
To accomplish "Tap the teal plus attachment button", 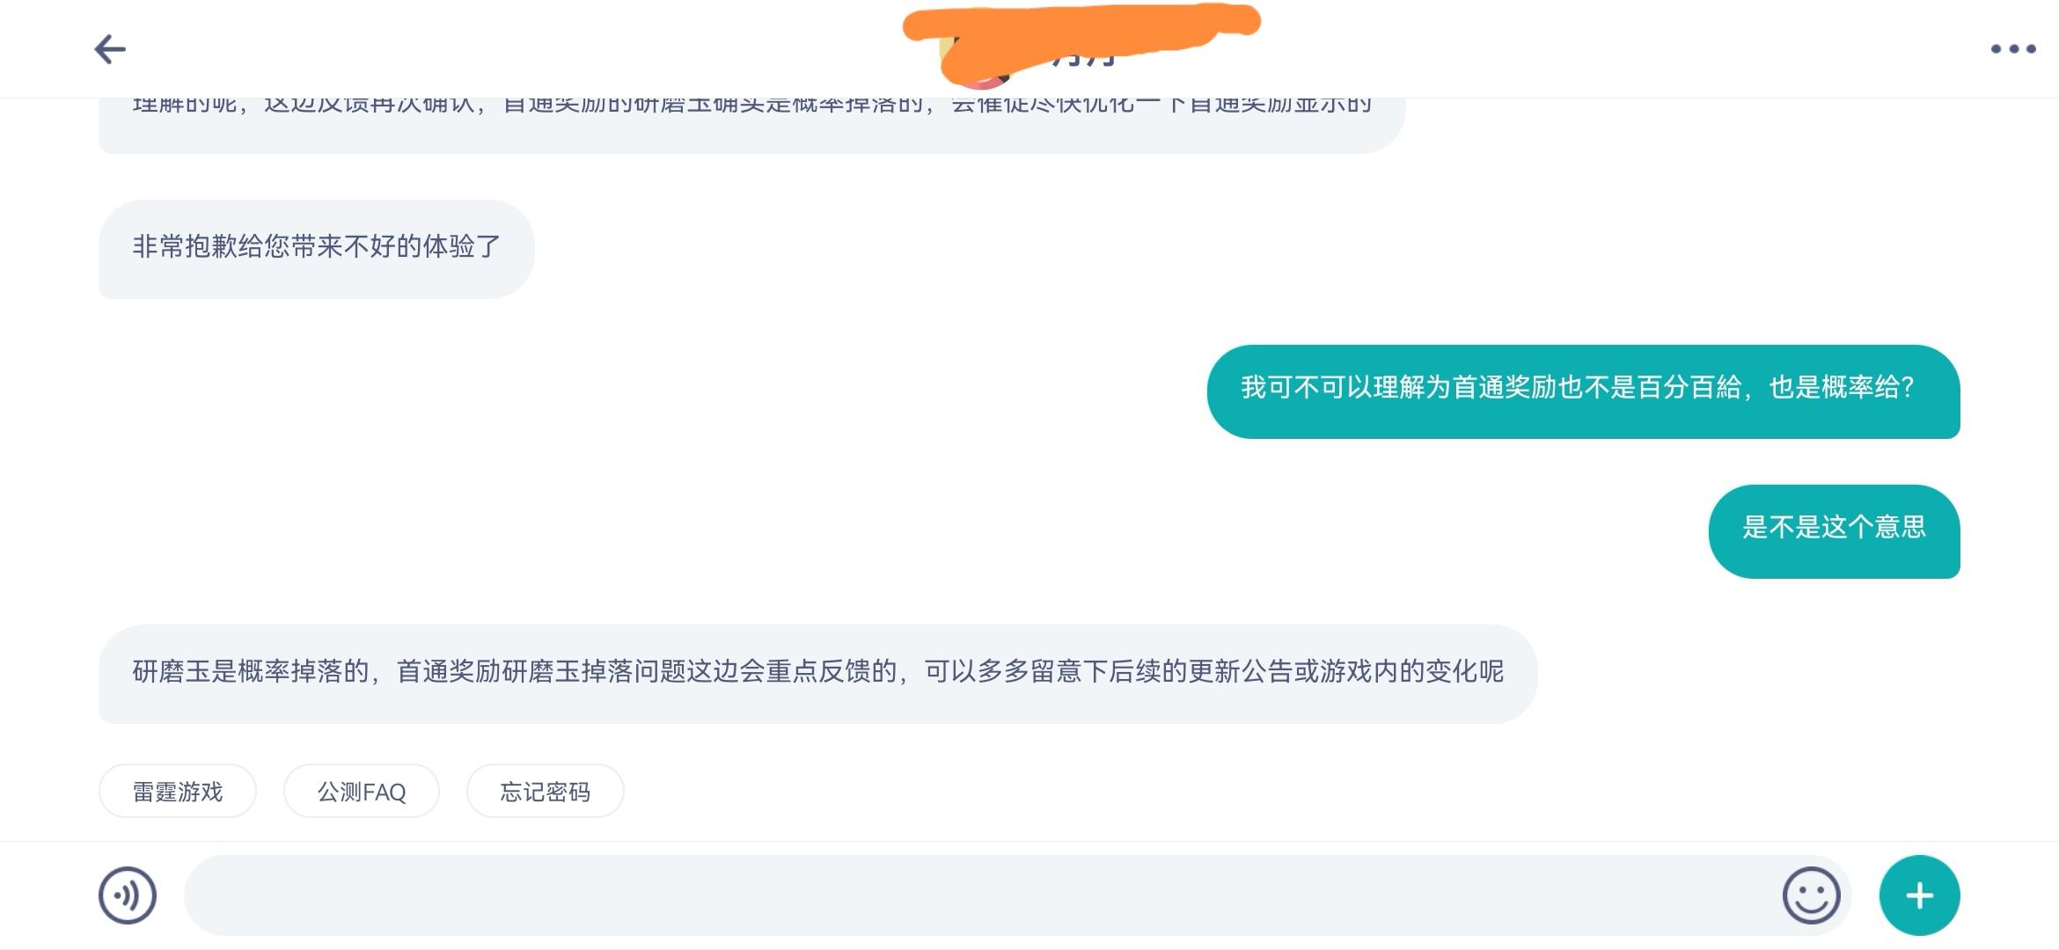I will point(1919,895).
